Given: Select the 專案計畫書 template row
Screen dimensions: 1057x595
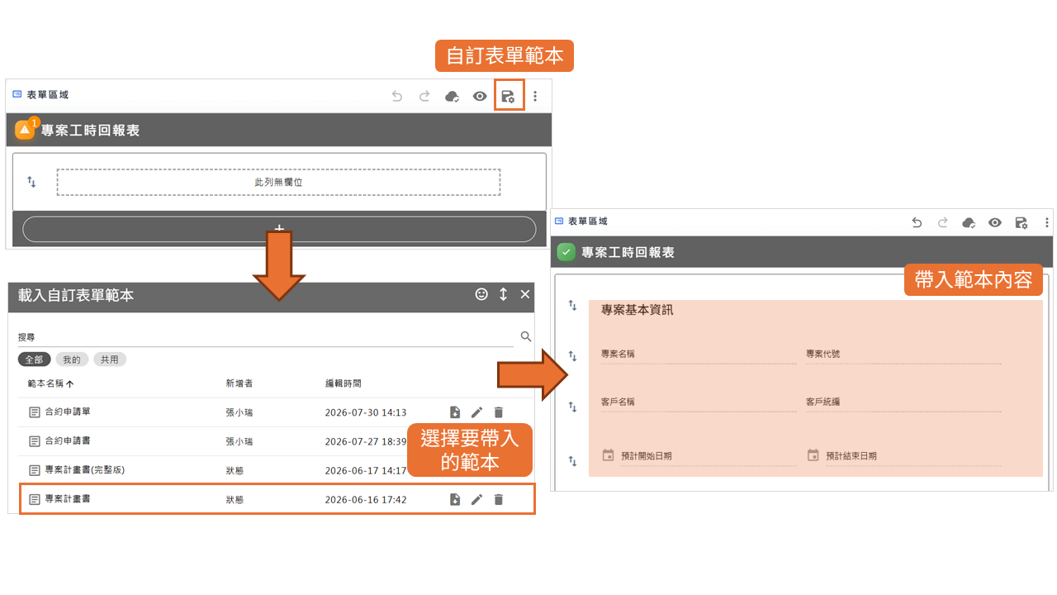Looking at the screenshot, I should [277, 499].
